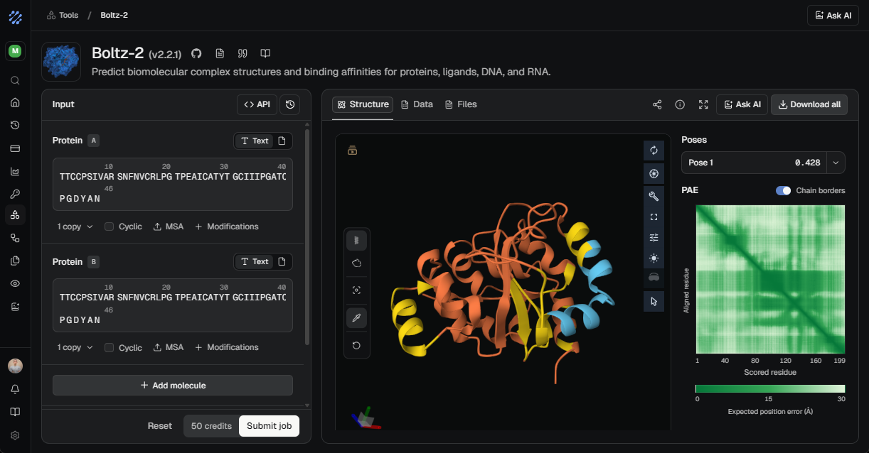Open the paper document icon in the header
The width and height of the screenshot is (869, 453).
click(220, 53)
